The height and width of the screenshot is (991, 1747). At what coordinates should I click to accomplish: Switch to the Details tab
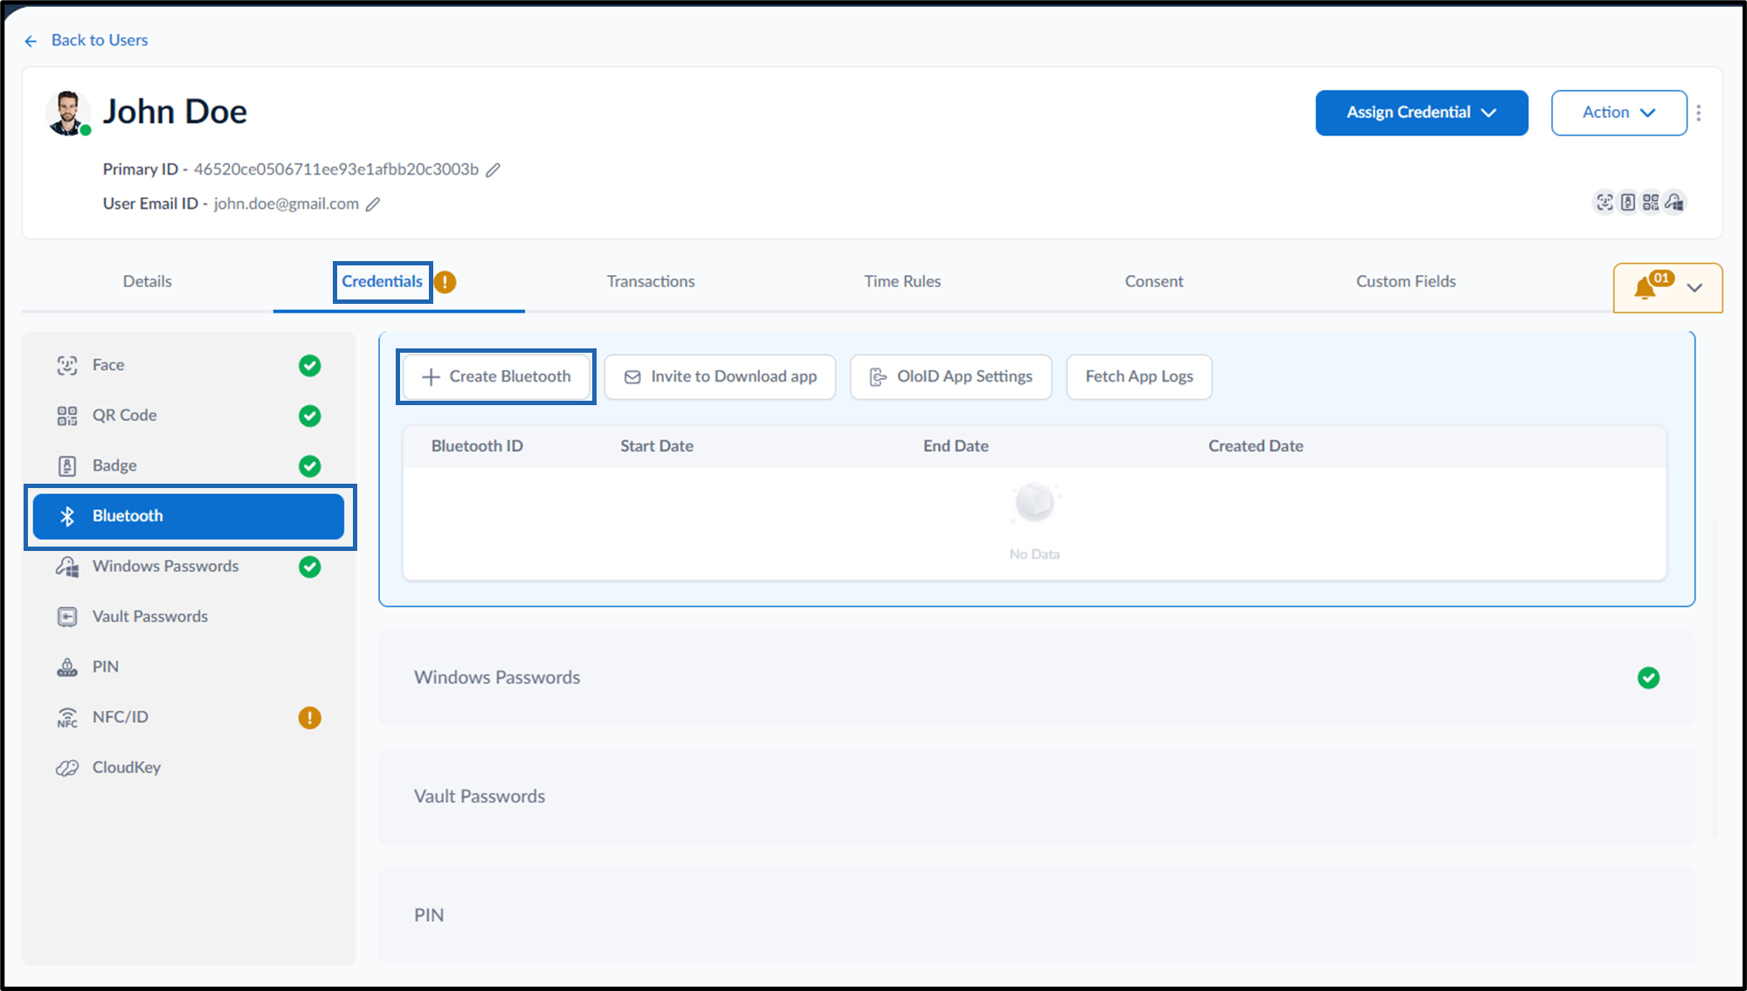pos(148,281)
